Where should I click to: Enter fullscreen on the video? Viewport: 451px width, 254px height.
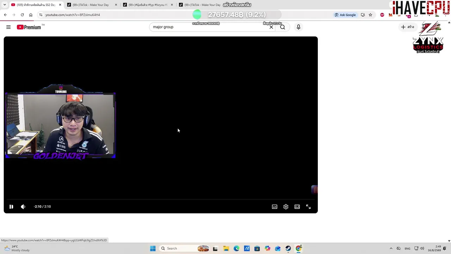[x=308, y=207]
